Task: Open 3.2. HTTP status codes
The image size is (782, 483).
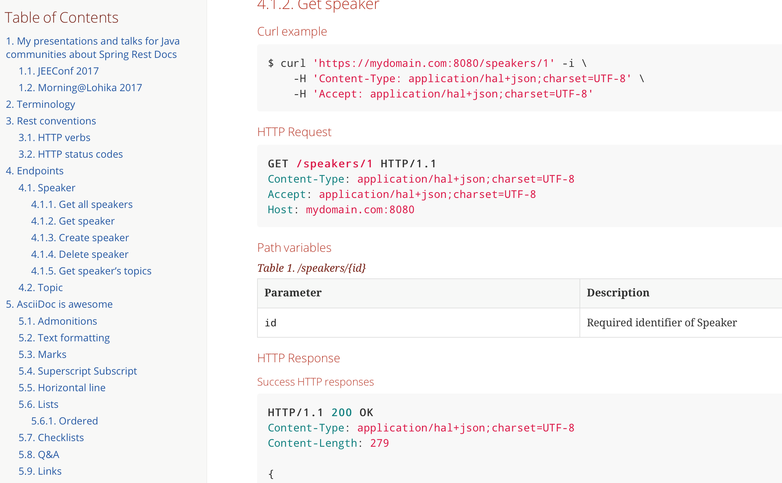Action: click(71, 154)
